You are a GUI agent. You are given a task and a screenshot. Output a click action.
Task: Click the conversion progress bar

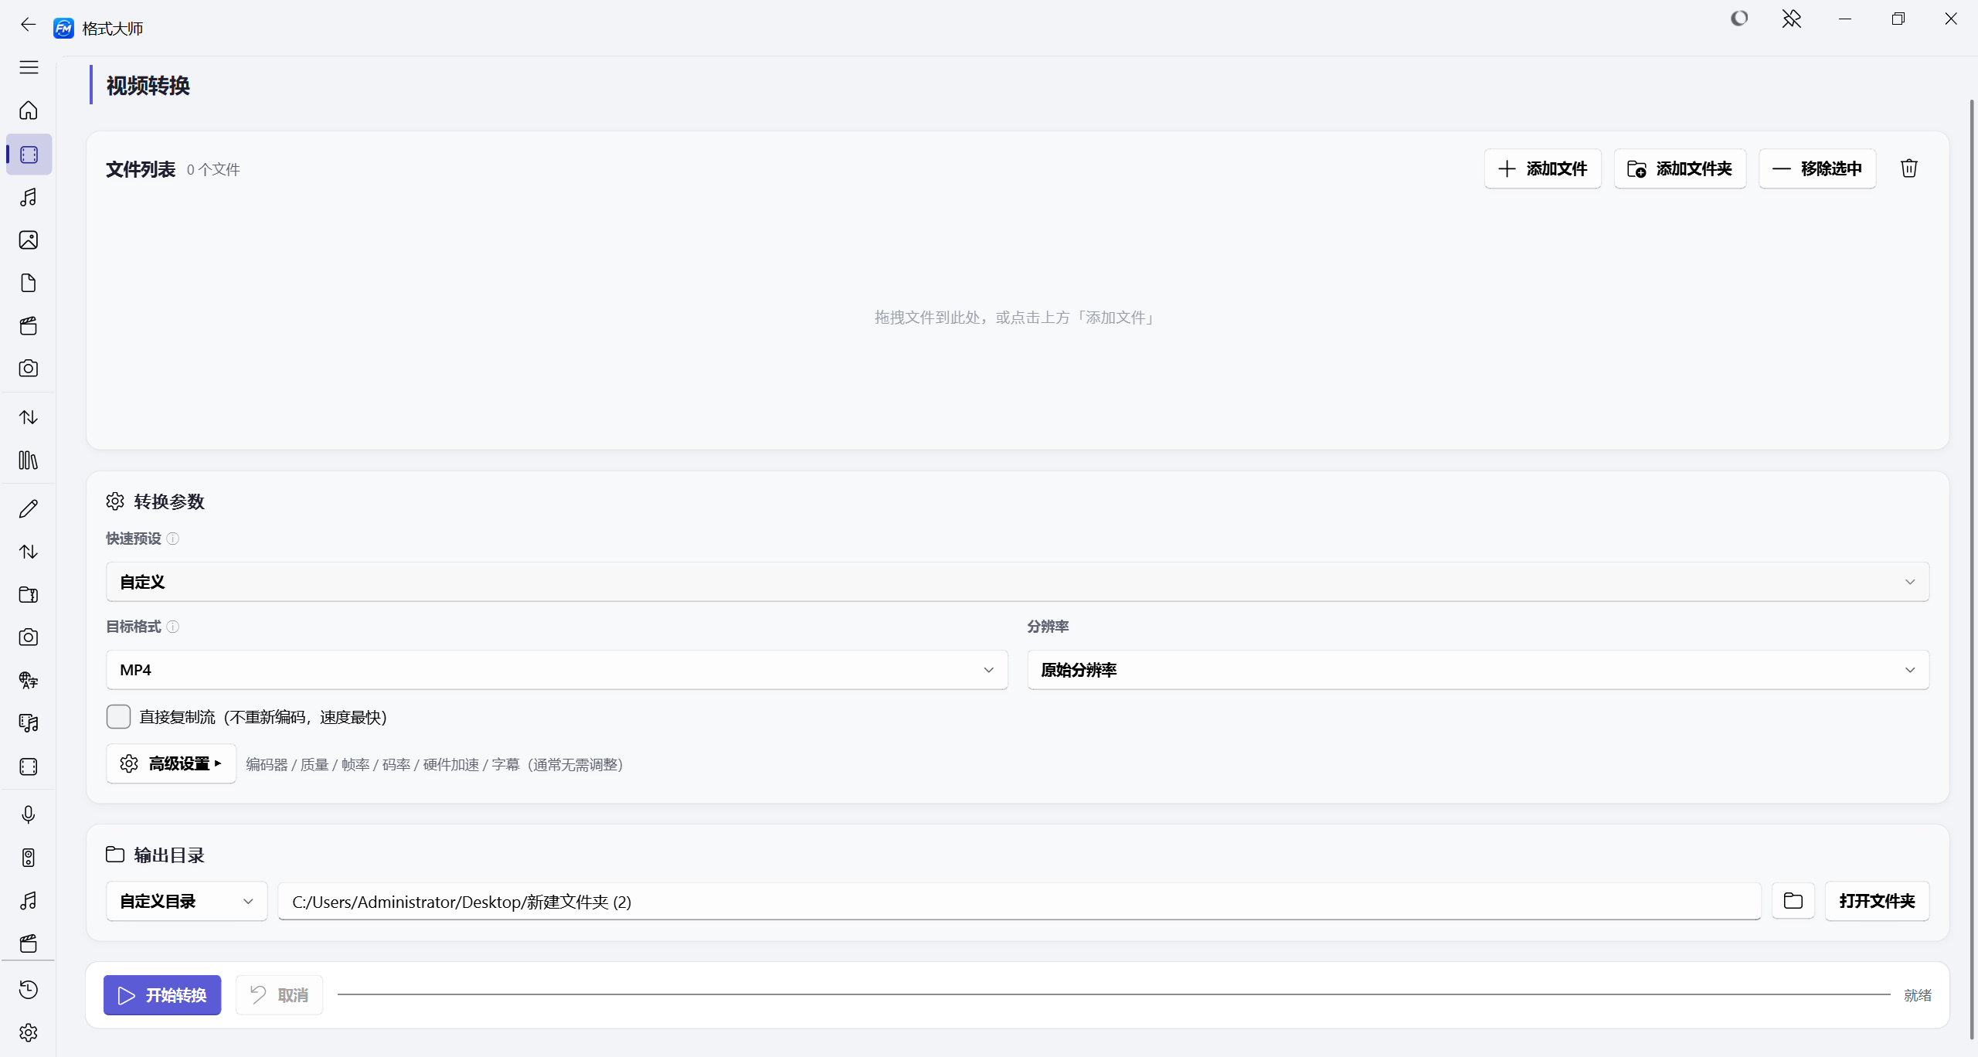[1114, 995]
